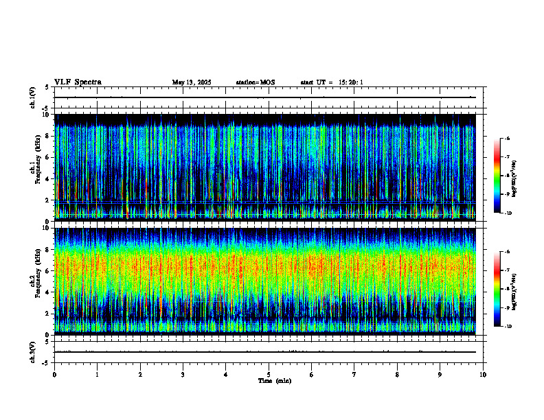Image resolution: width=544 pixels, height=420 pixels.
Task: Click the ch.2 spectrogram color scale bar
Action: click(x=497, y=289)
